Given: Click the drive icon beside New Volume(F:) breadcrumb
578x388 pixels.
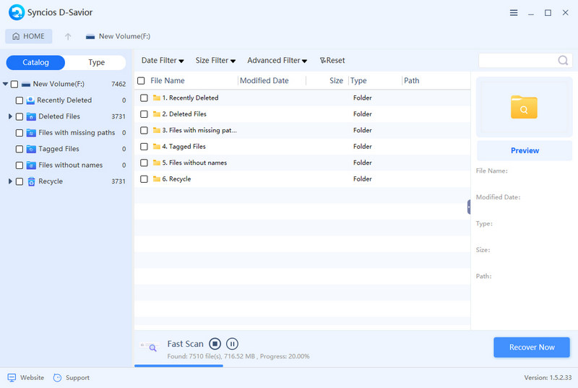Looking at the screenshot, I should [90, 36].
